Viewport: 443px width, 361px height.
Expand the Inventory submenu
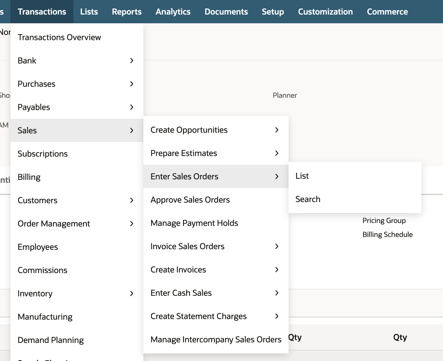(77, 293)
